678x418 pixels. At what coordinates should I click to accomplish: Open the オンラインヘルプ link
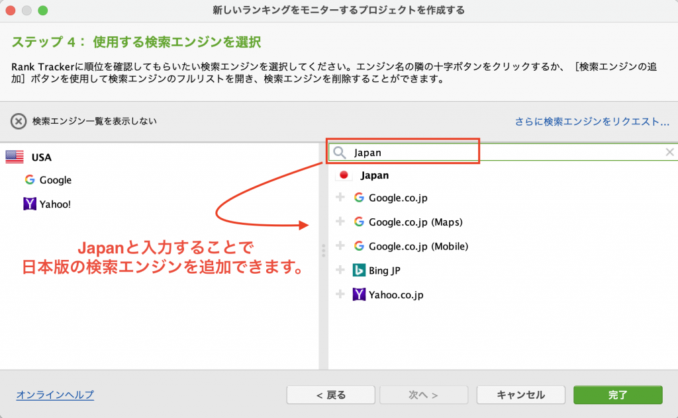55,395
